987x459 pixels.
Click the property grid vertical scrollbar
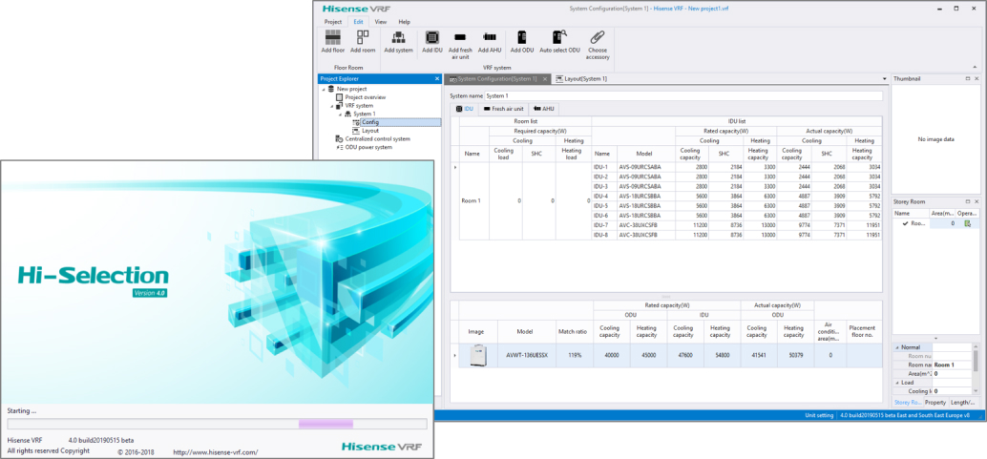tap(976, 368)
